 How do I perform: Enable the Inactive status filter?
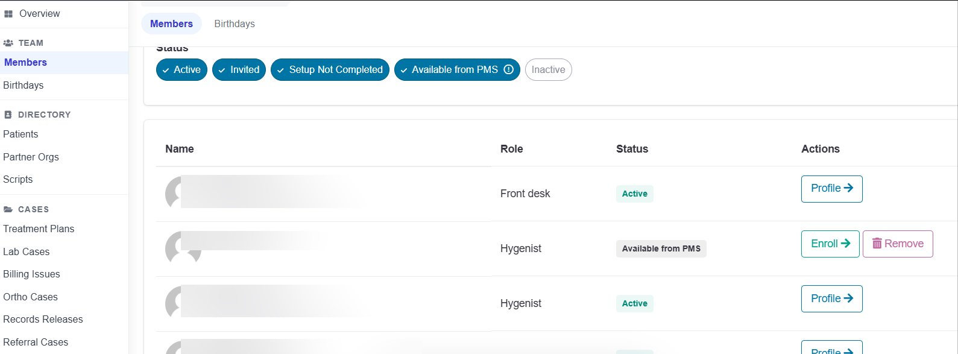pos(548,70)
